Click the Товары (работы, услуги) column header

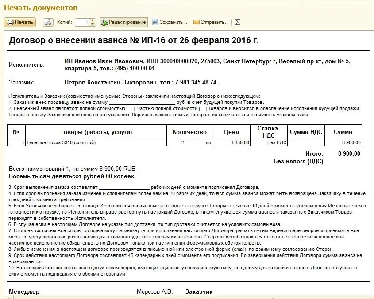point(96,132)
